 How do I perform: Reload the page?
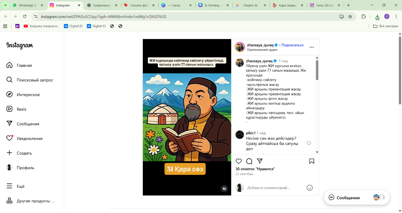(25, 17)
